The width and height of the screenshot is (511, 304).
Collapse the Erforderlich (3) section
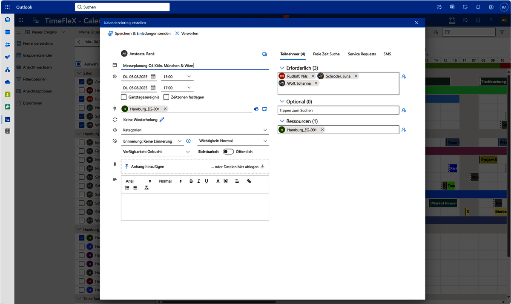click(282, 68)
